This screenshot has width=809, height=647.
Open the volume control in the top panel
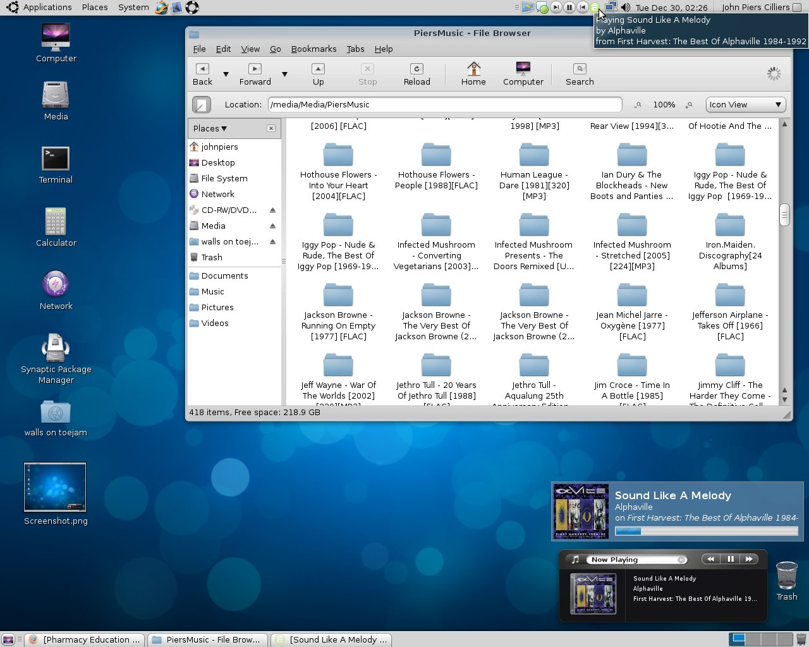pos(625,7)
